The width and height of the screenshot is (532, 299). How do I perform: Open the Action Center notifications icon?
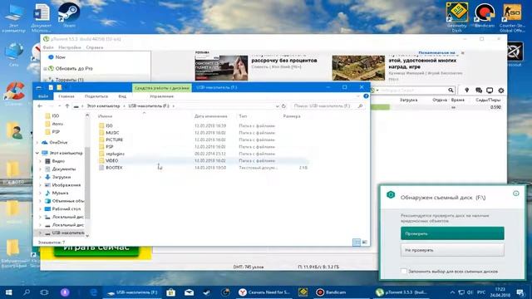[520, 292]
